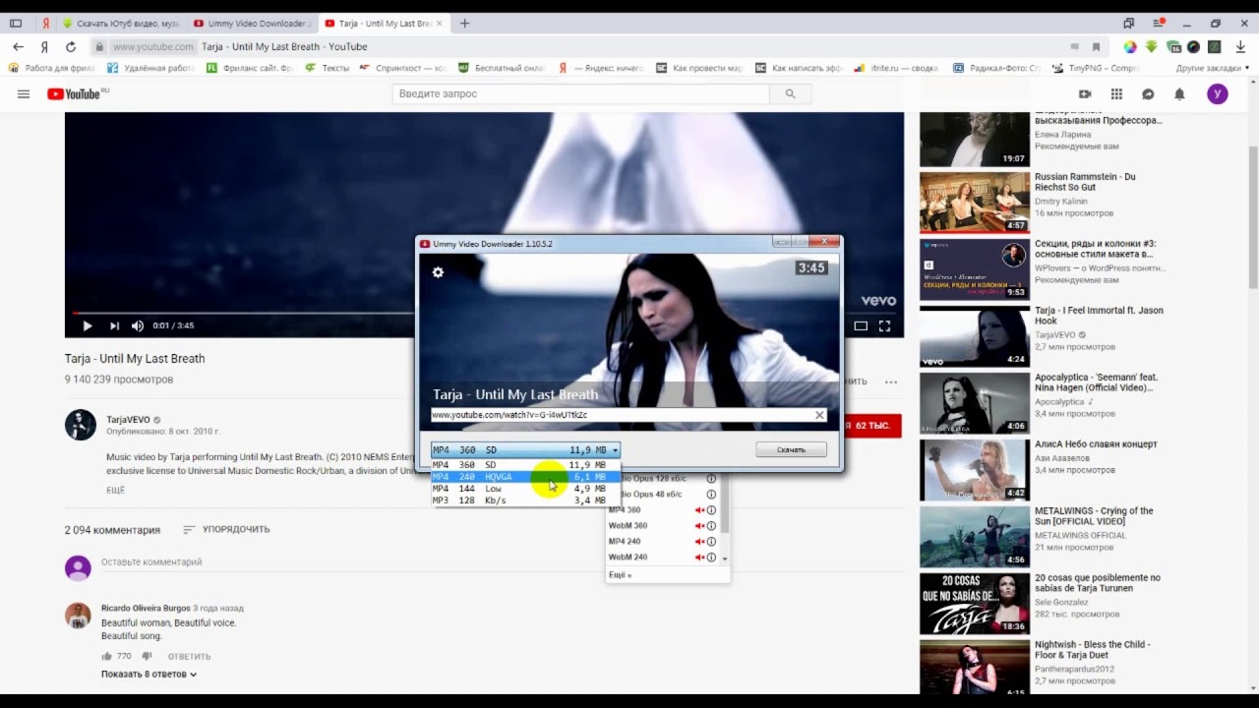Expand description with ЕЩЁ

(x=115, y=490)
